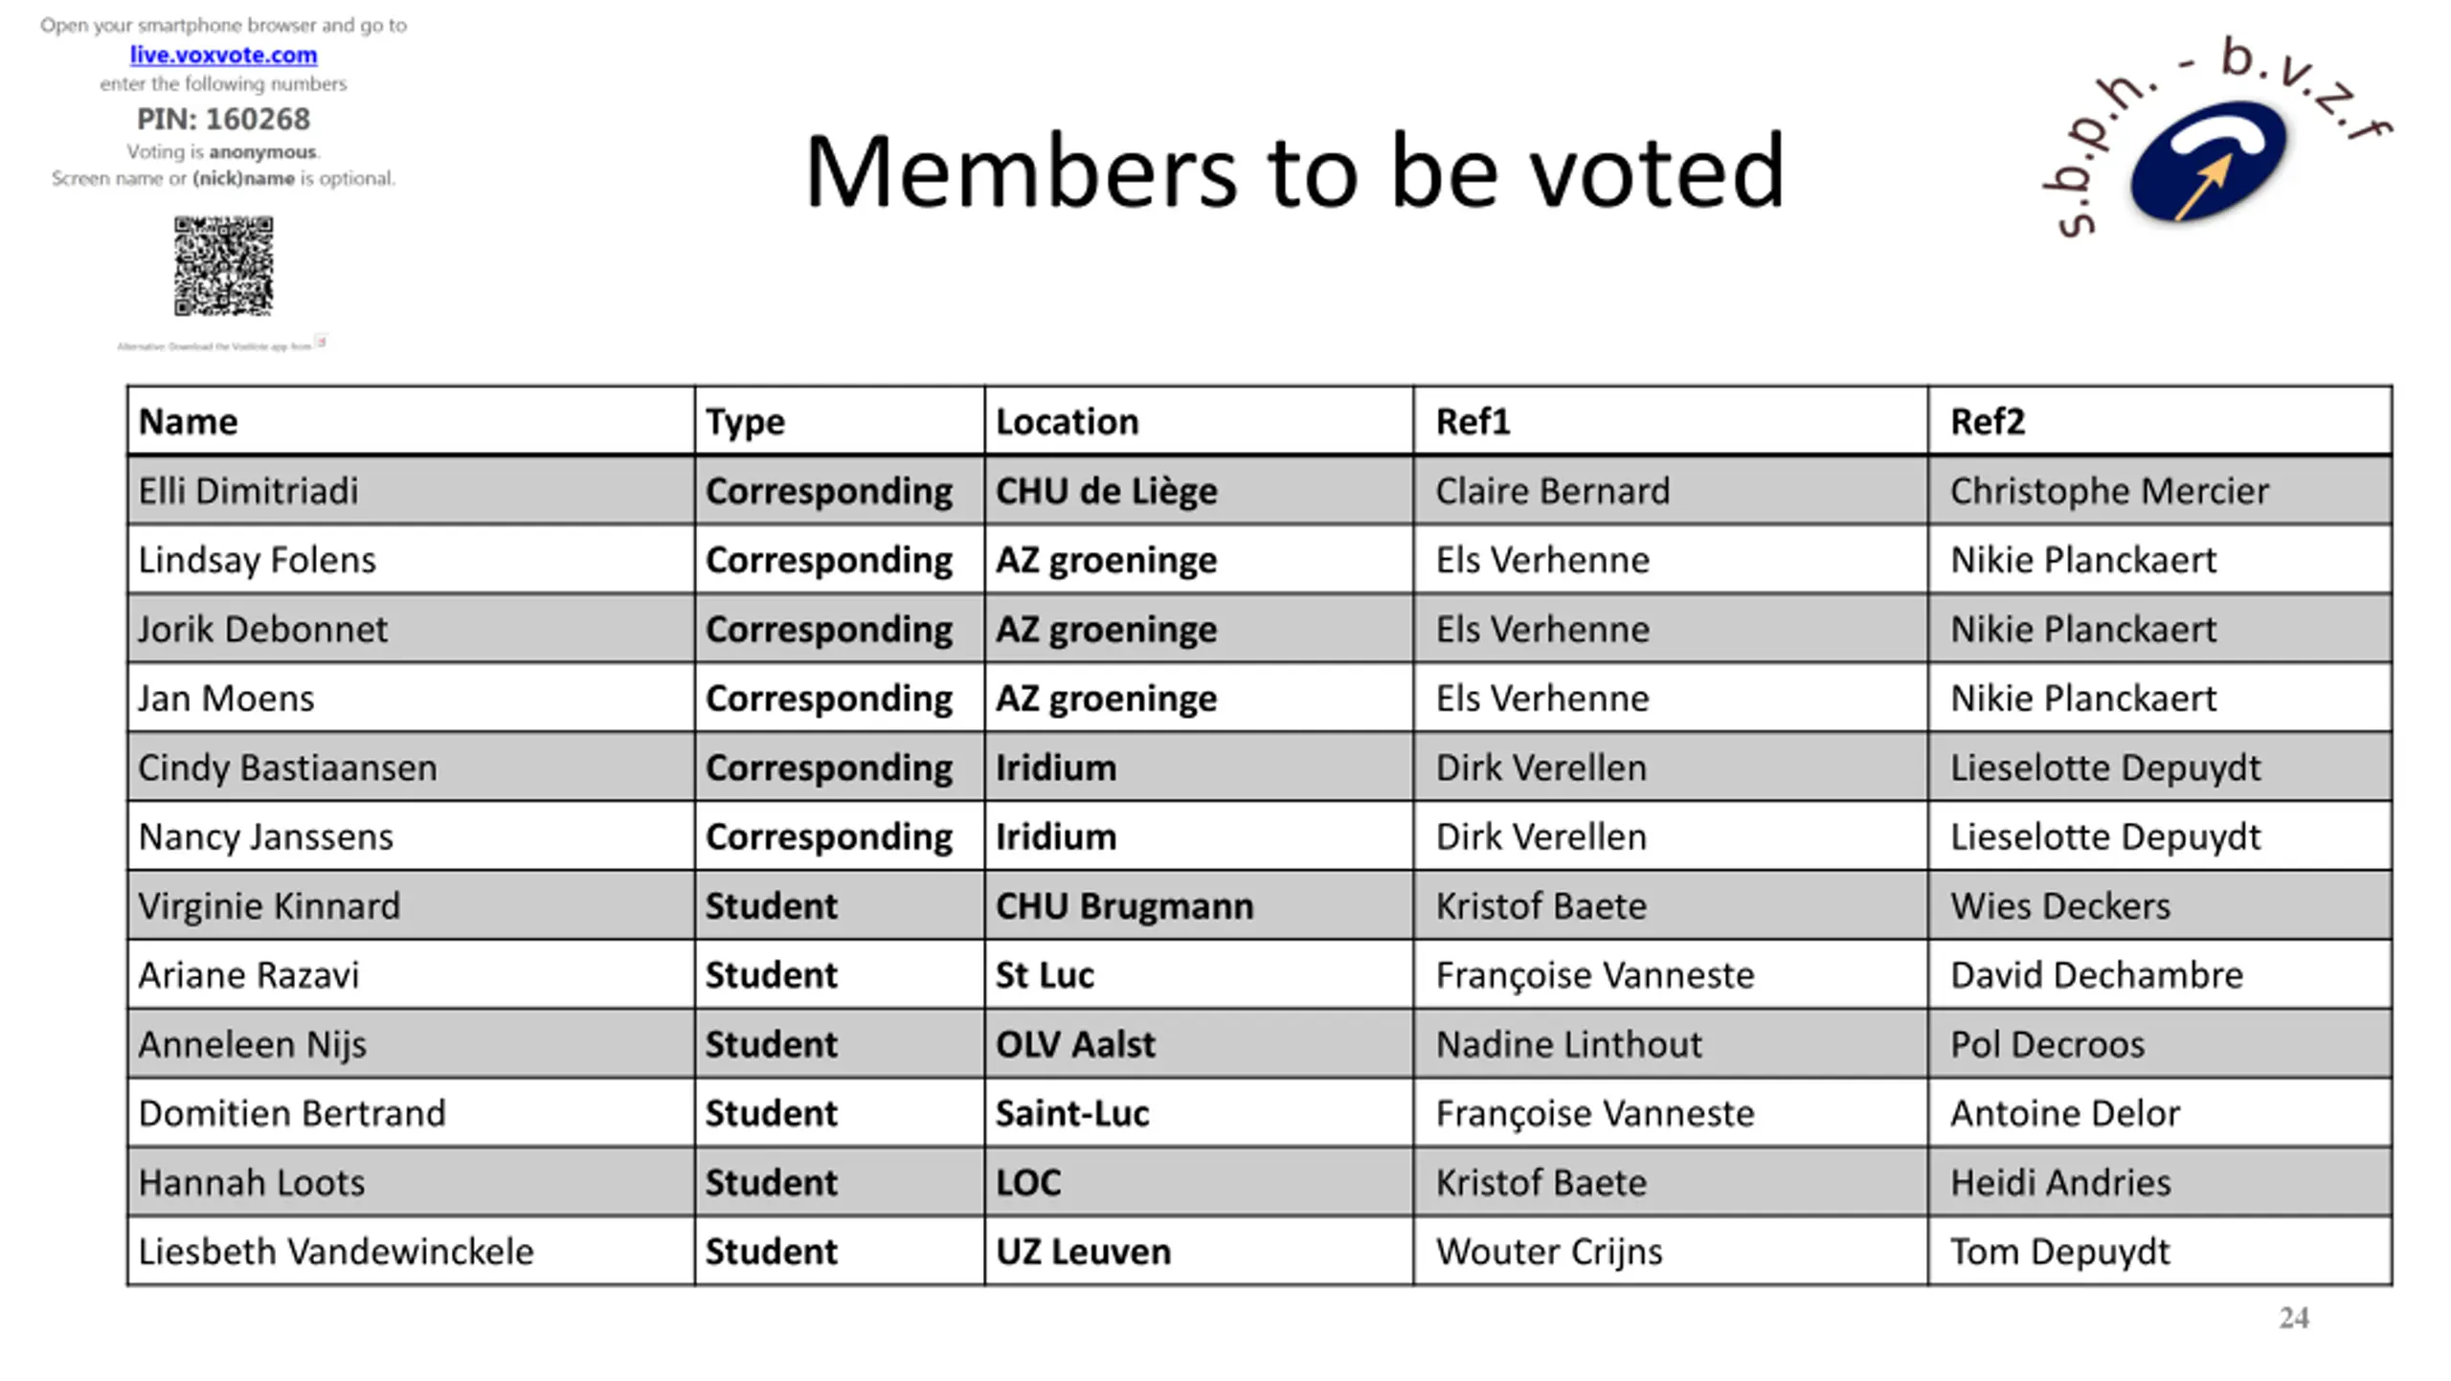Select the 'Members to be voted' title

[x=1294, y=172]
